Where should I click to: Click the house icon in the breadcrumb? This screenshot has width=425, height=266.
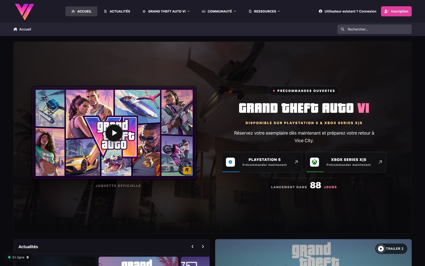point(15,29)
